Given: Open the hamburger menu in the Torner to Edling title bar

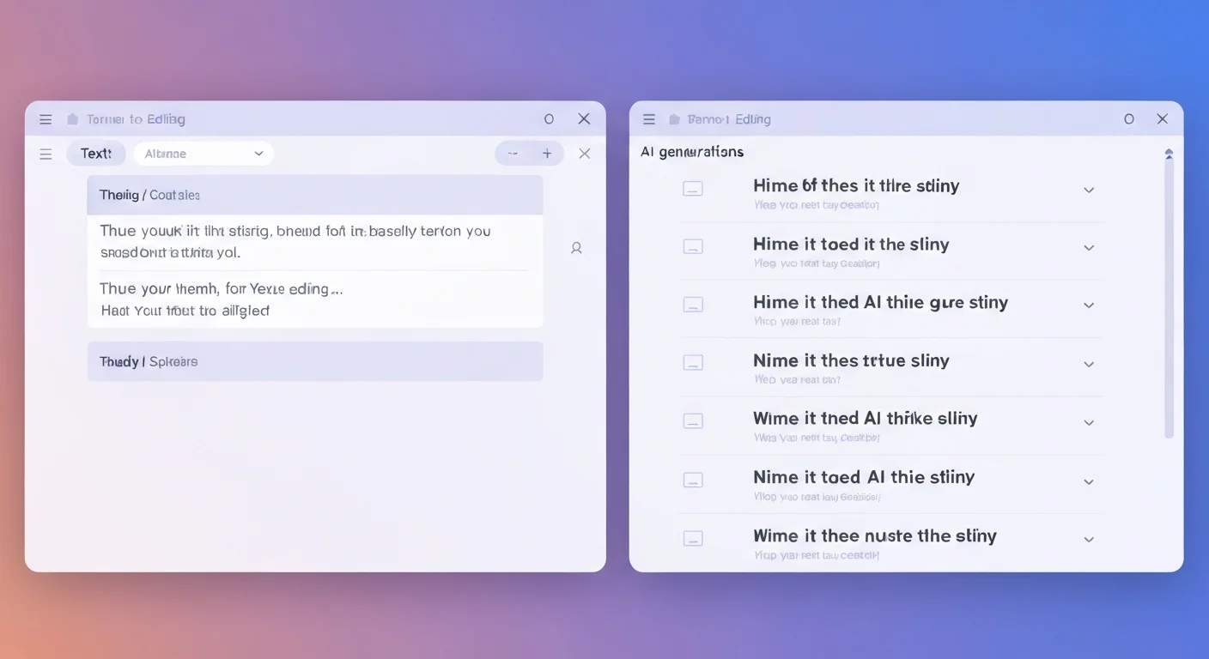Looking at the screenshot, I should [x=46, y=118].
